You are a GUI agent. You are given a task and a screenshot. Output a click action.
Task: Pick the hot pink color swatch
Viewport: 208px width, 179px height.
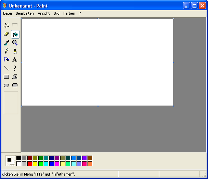[x=84, y=164]
